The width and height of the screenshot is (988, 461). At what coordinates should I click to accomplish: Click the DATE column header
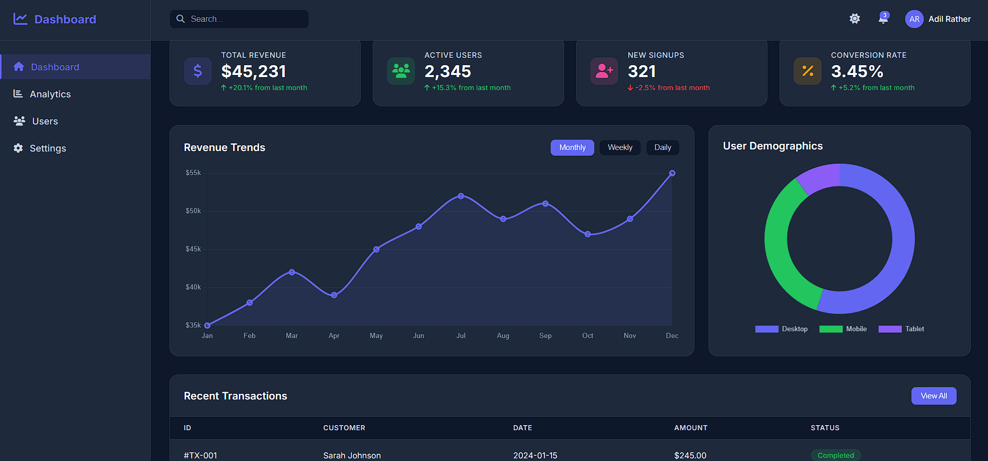click(x=522, y=428)
